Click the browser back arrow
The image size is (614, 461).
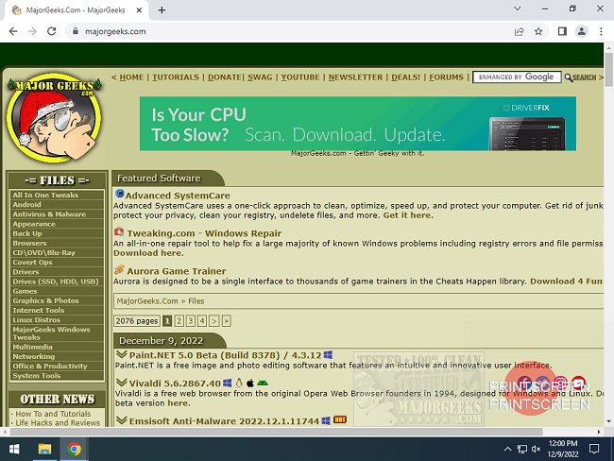click(x=13, y=31)
